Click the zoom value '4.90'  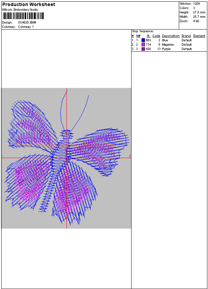point(196,21)
